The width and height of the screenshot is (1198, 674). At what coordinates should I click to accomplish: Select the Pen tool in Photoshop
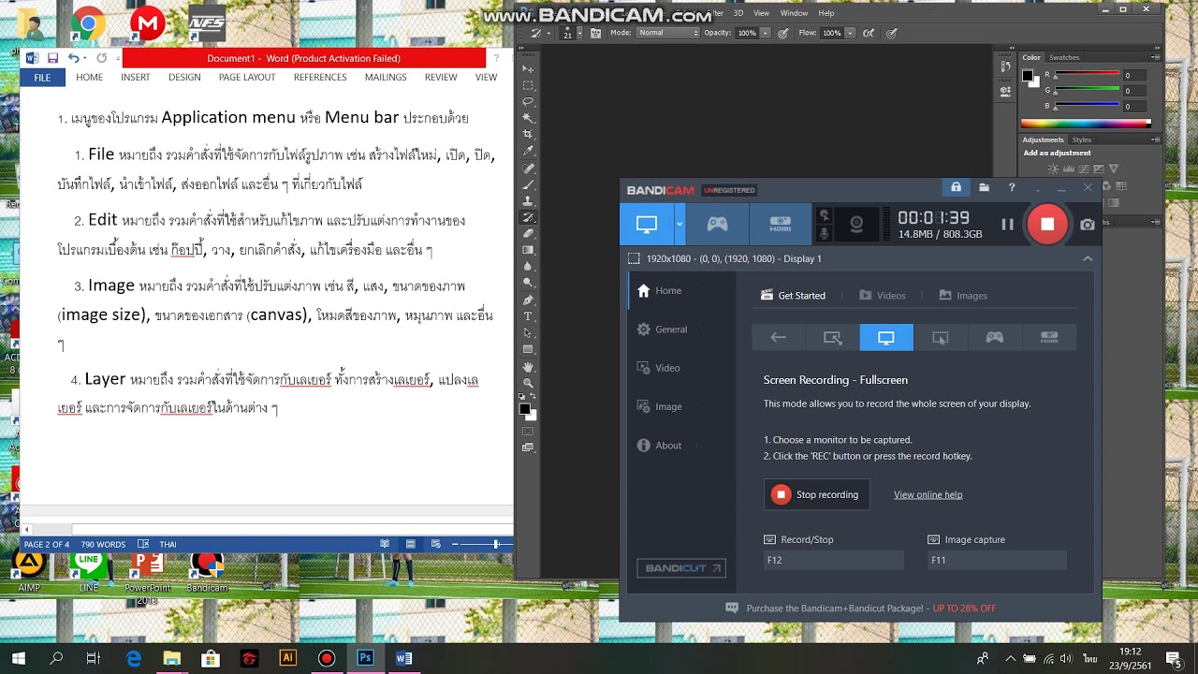(528, 300)
